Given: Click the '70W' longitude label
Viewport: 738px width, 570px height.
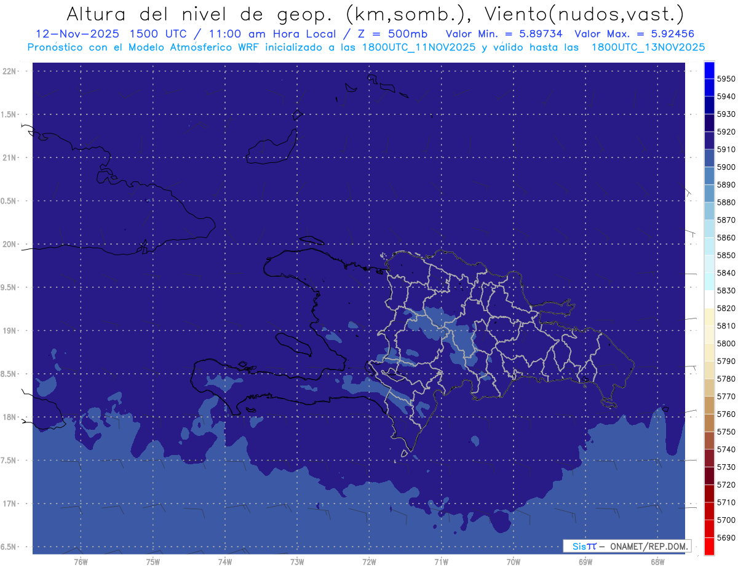Looking at the screenshot, I should (x=514, y=562).
